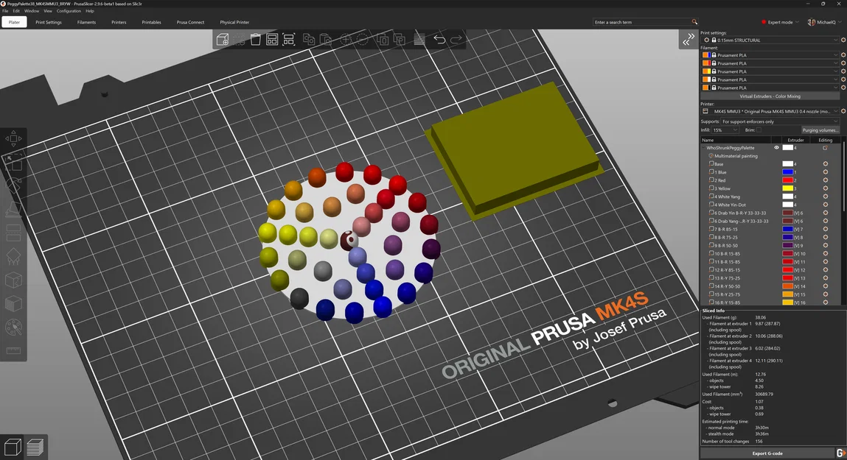This screenshot has height=460, width=847.
Task: Click the Paste toolbar icon
Action: coord(325,39)
